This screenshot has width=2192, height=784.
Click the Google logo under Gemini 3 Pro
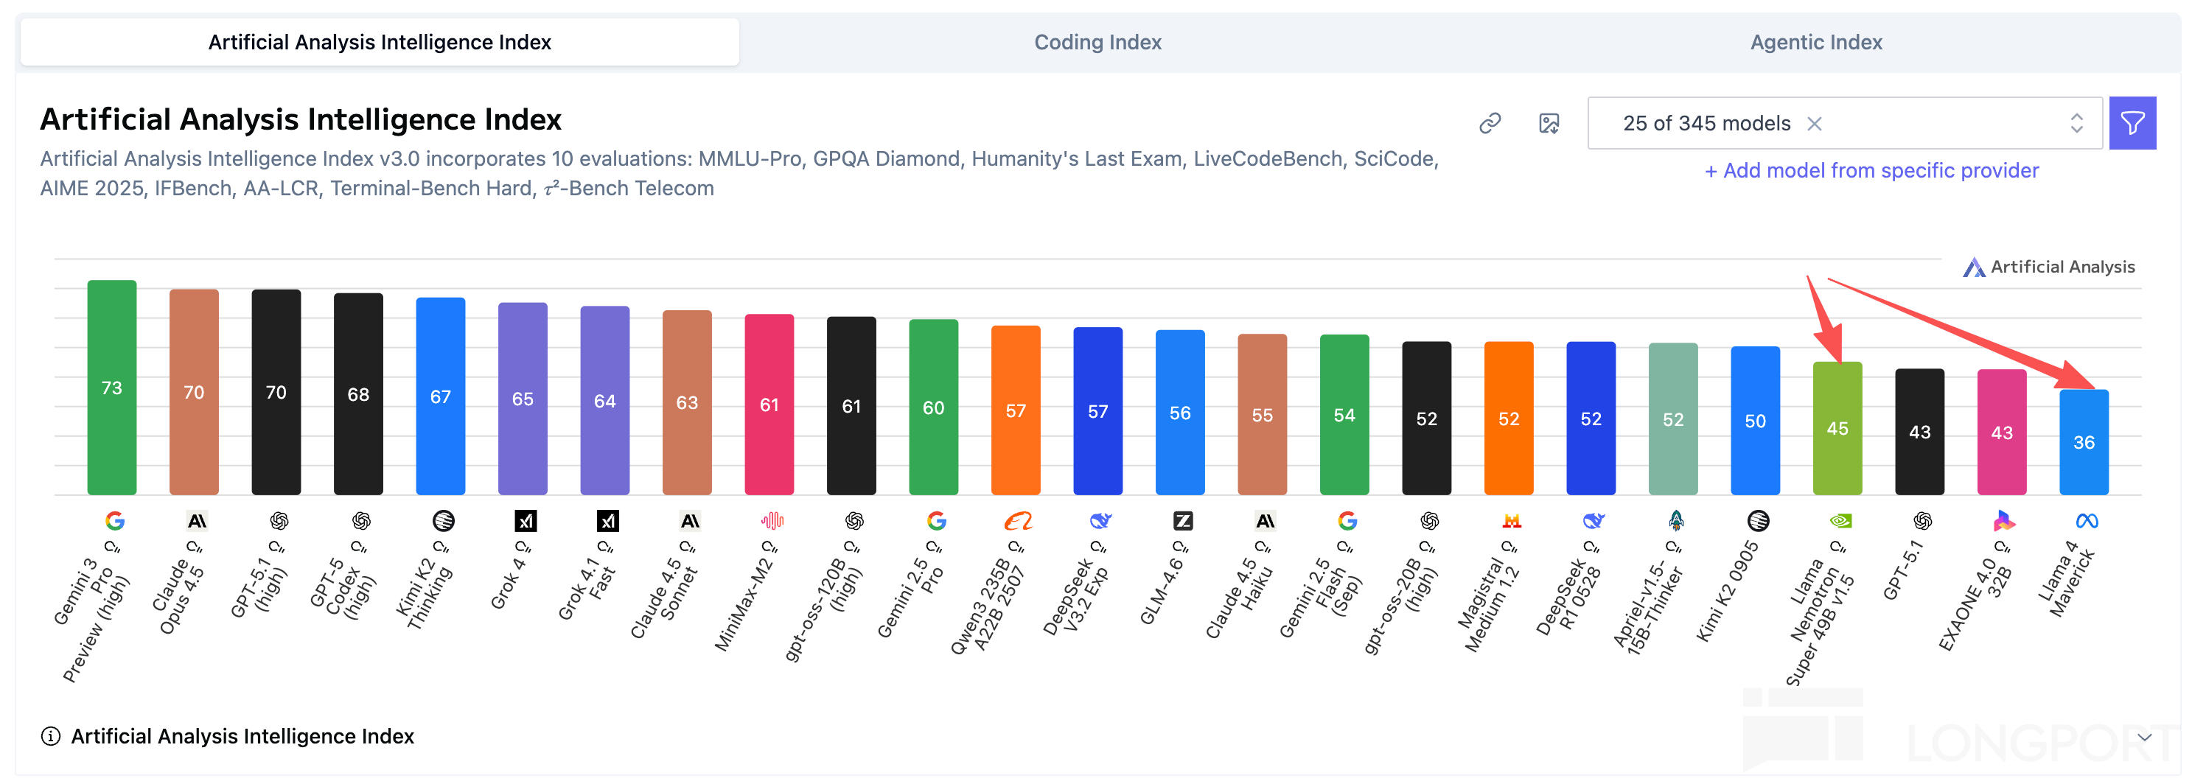pyautogui.click(x=115, y=520)
